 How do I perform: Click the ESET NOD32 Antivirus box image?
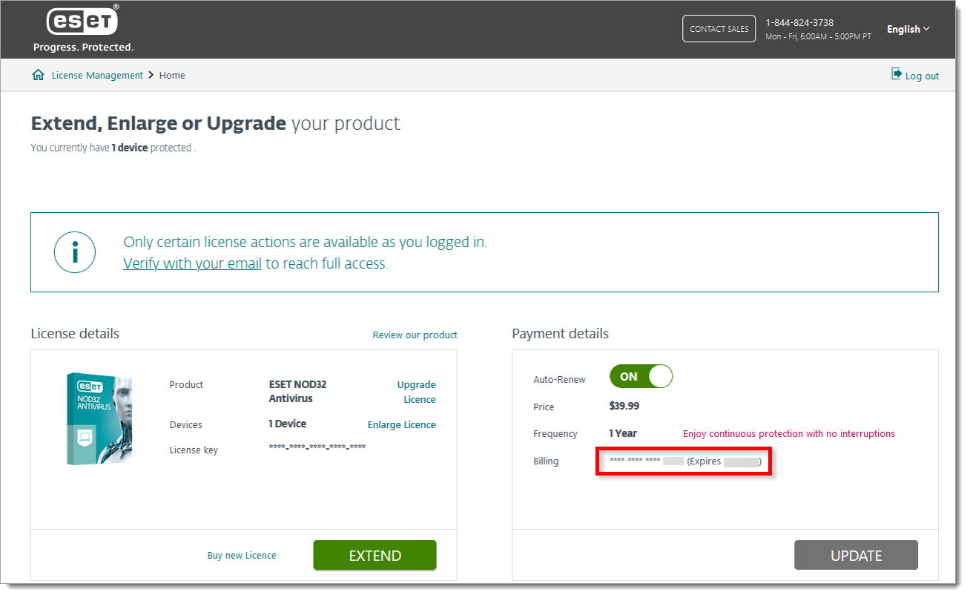(x=100, y=418)
